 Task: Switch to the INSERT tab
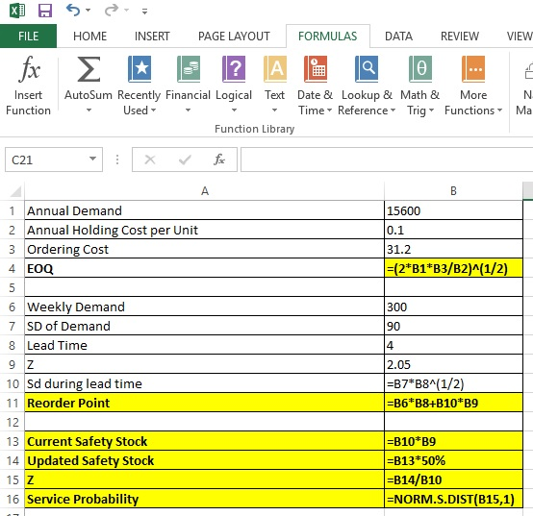[152, 36]
